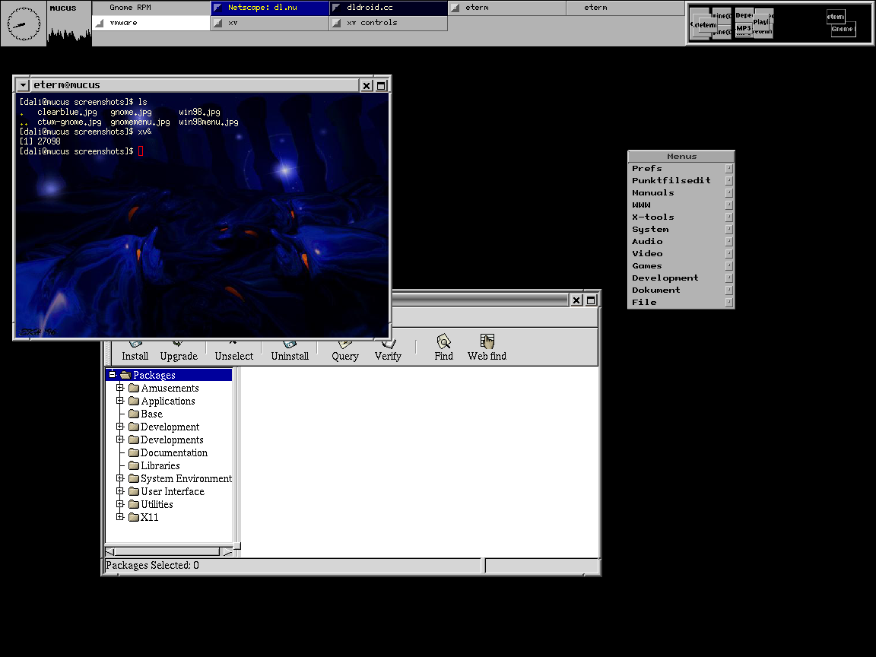Click the Web find toolbar icon
876x657 pixels.
click(487, 341)
